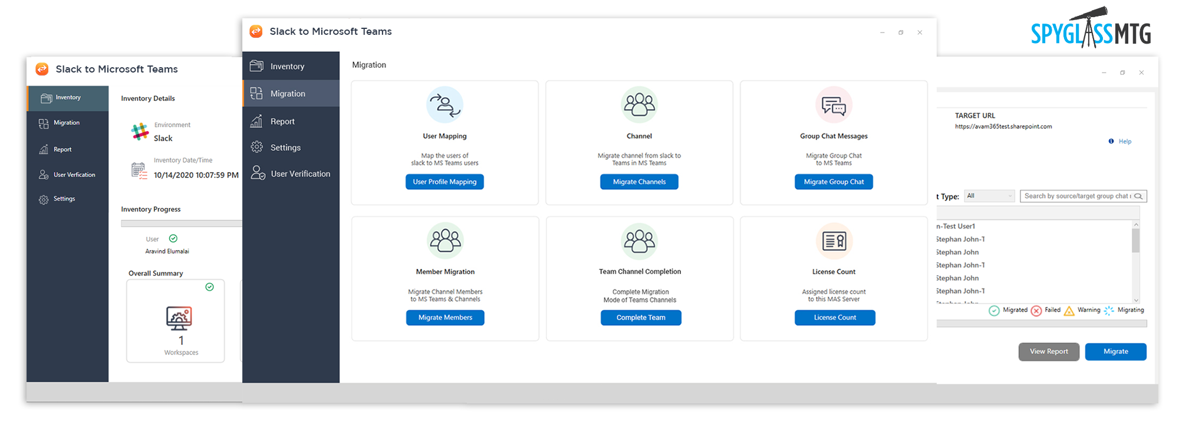
Task: Click User Verfication icon in left back window
Action: [44, 175]
